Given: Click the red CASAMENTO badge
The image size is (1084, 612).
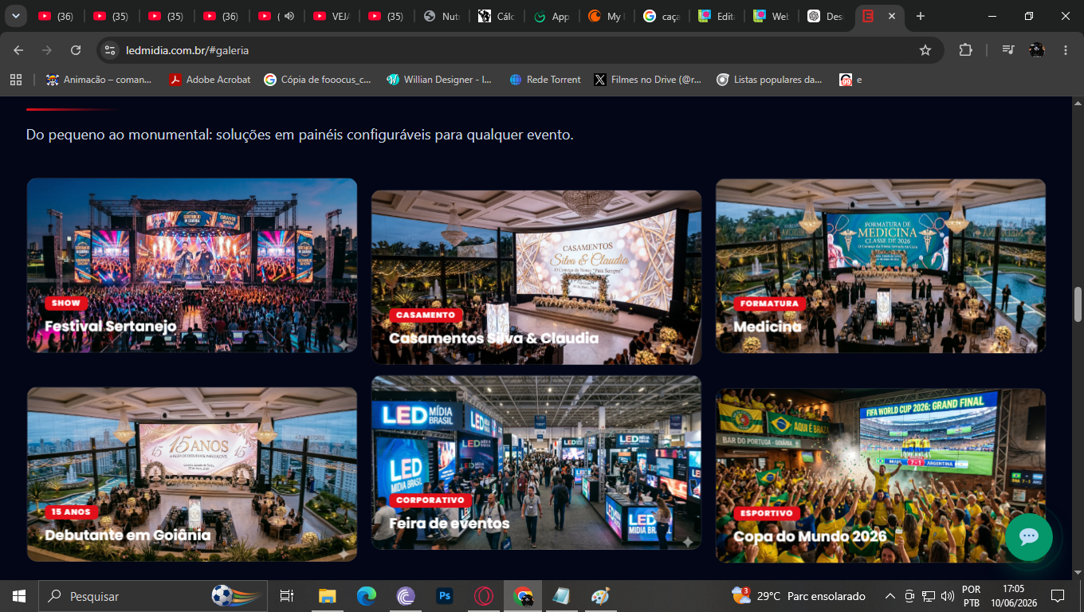Looking at the screenshot, I should pos(426,315).
